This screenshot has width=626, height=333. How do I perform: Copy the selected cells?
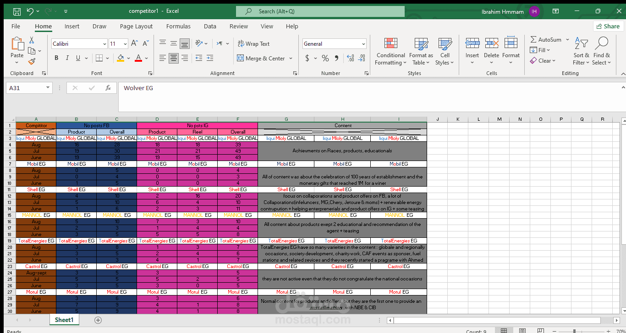pos(32,51)
